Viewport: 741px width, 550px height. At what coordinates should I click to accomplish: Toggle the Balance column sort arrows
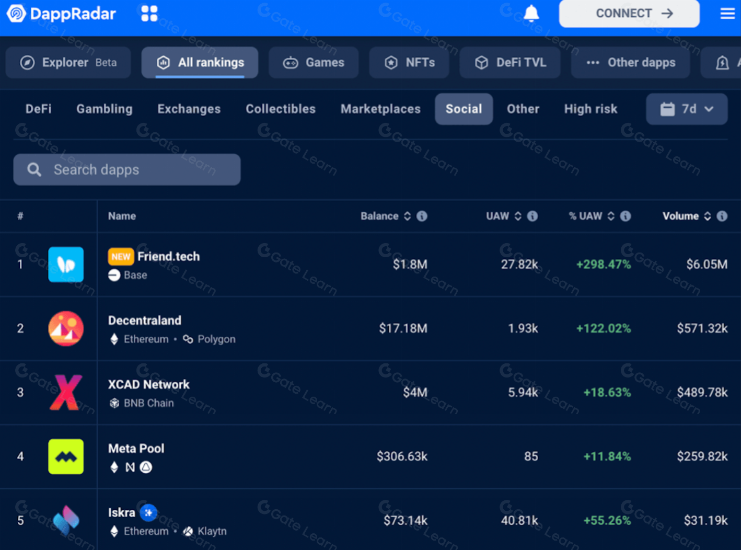409,216
